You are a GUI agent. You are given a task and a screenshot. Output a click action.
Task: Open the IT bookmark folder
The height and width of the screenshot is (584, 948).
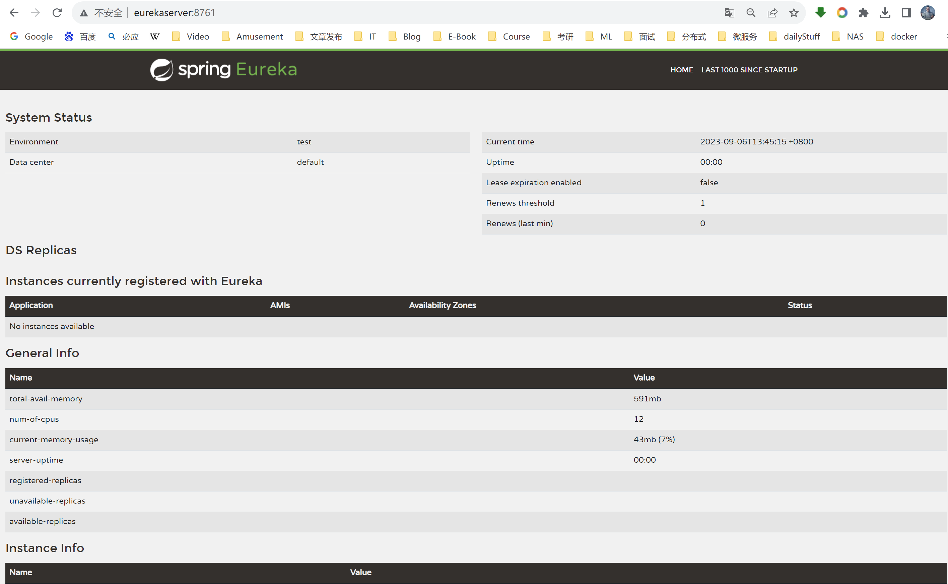tap(365, 36)
